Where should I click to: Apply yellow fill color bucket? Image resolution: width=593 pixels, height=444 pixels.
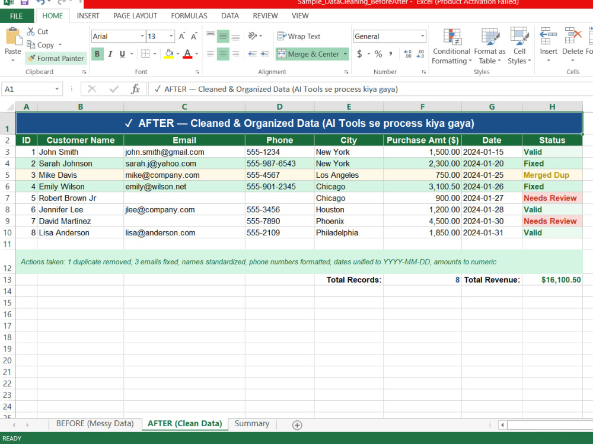click(169, 54)
